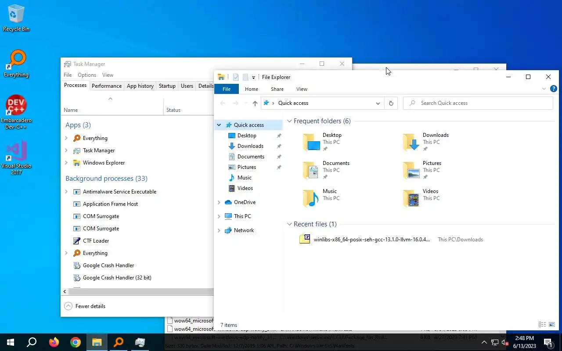Collapse the Frequent folders group

click(x=289, y=121)
